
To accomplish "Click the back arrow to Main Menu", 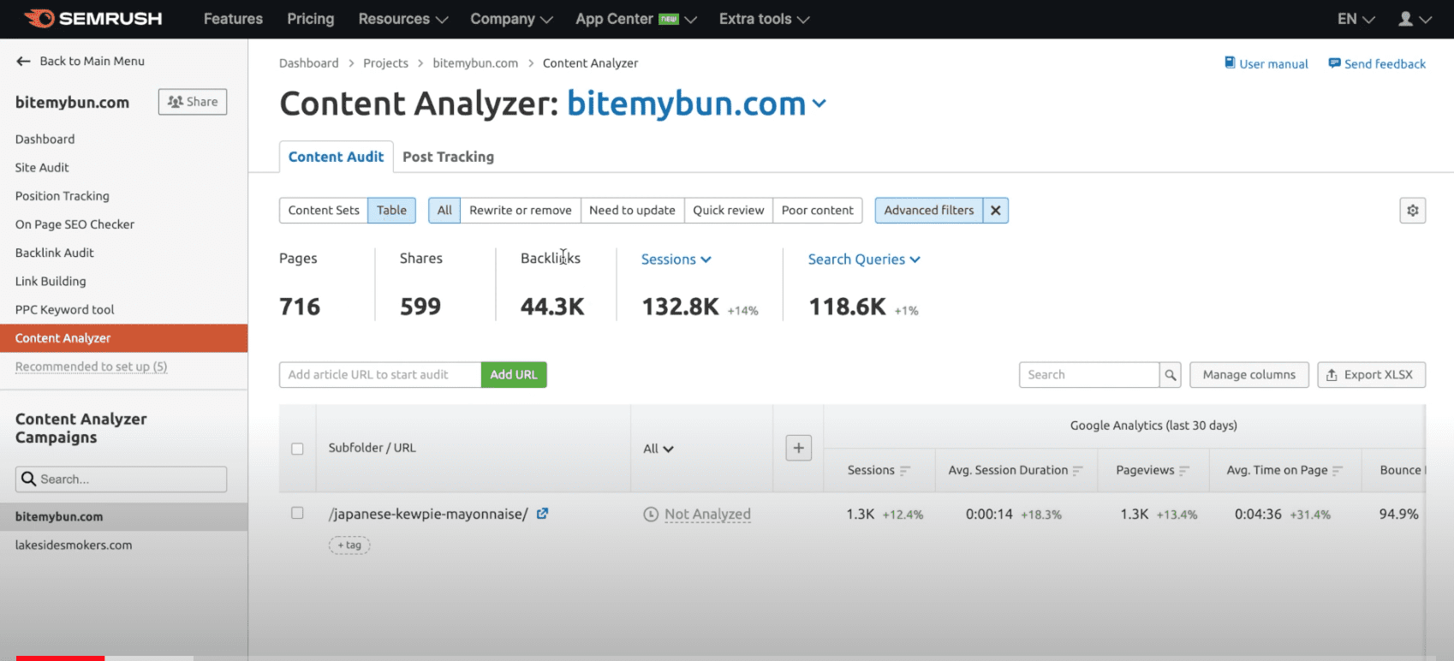I will (x=23, y=62).
